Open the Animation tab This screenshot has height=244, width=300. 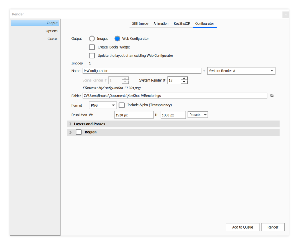[x=161, y=23]
